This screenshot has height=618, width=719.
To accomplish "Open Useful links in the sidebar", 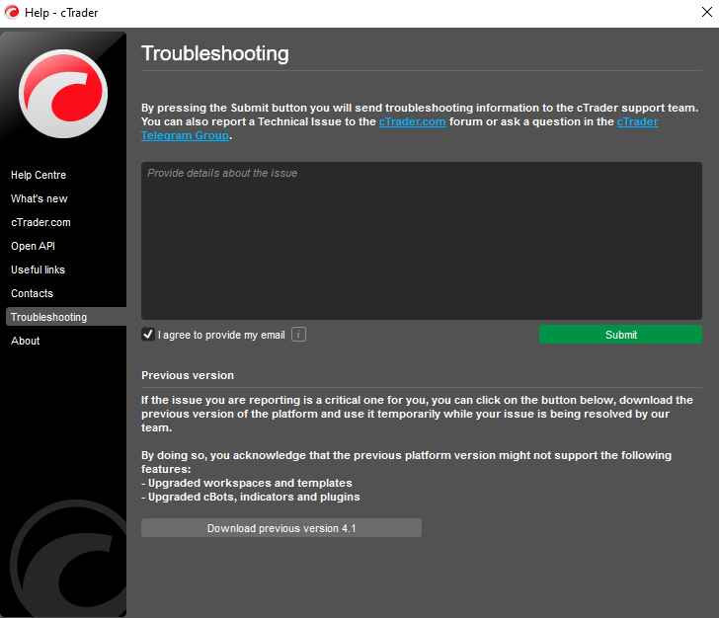I will click(x=39, y=270).
